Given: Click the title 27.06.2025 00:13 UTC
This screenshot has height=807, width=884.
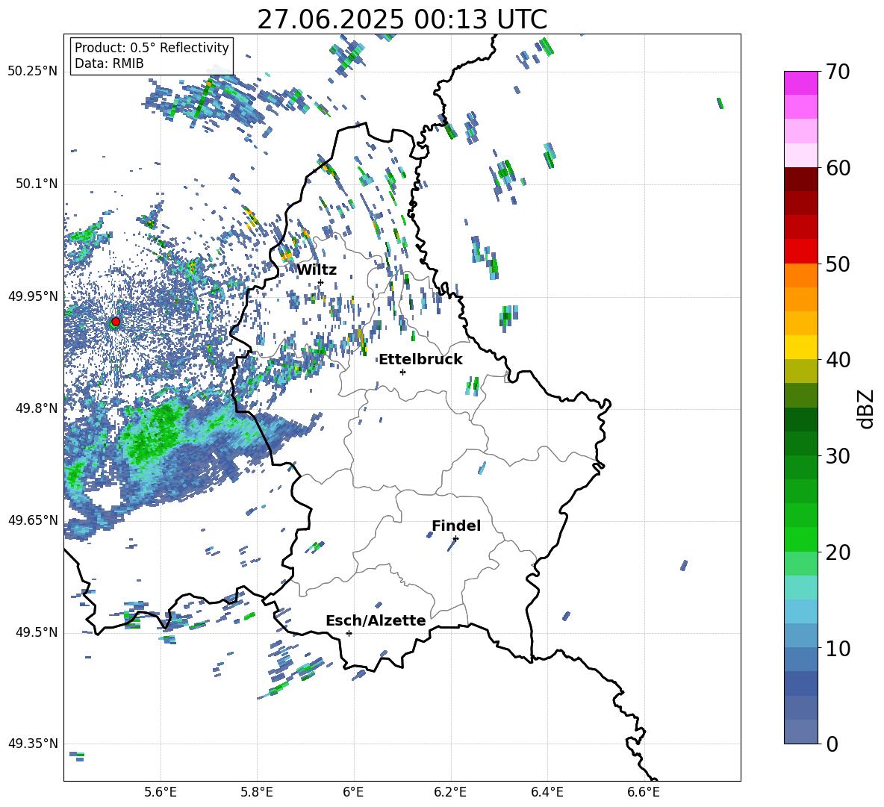Looking at the screenshot, I should click(x=402, y=19).
